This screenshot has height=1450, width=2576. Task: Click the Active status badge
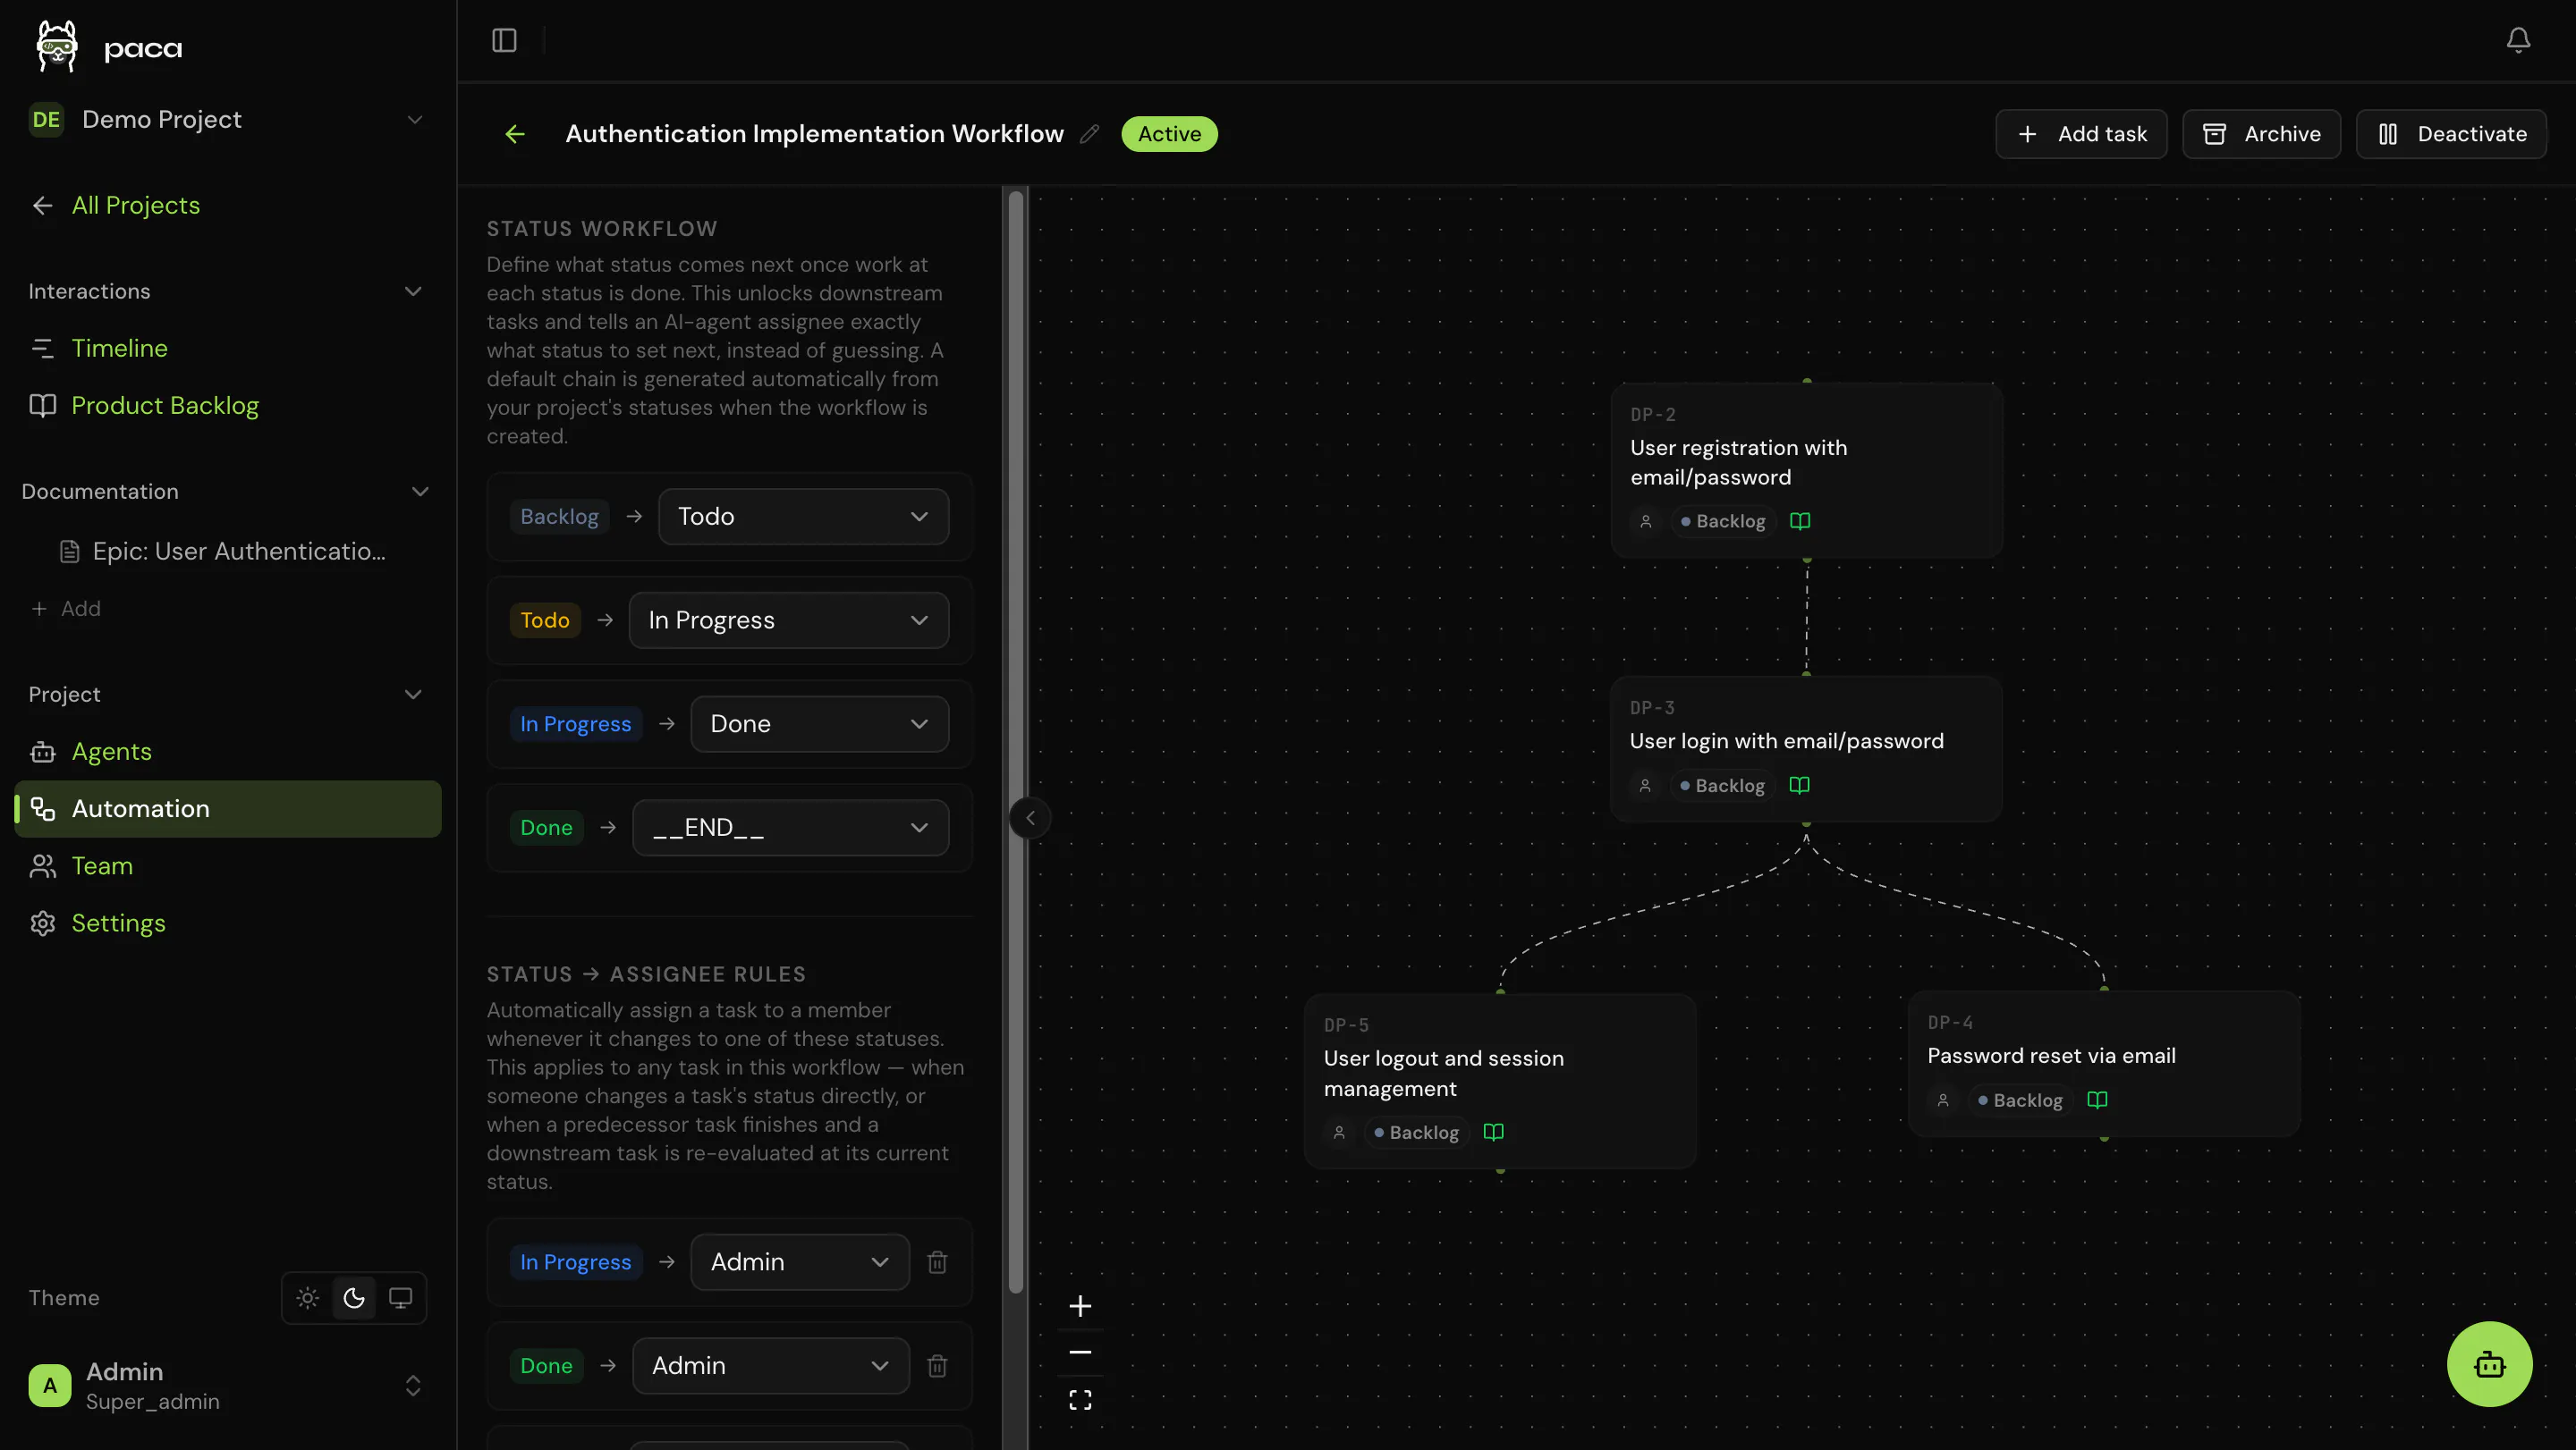1169,134
